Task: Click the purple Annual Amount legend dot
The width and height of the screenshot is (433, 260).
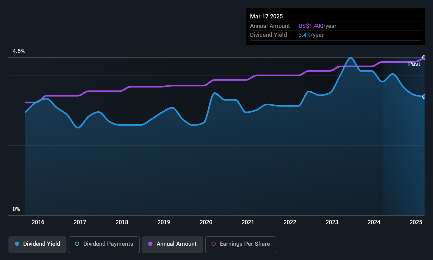Action: pos(150,244)
